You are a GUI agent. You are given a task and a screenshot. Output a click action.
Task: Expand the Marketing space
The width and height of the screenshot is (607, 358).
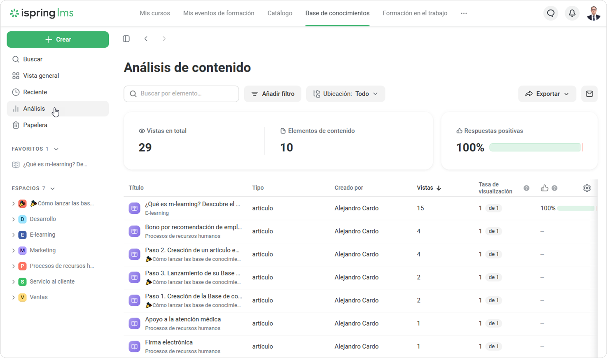pyautogui.click(x=14, y=251)
